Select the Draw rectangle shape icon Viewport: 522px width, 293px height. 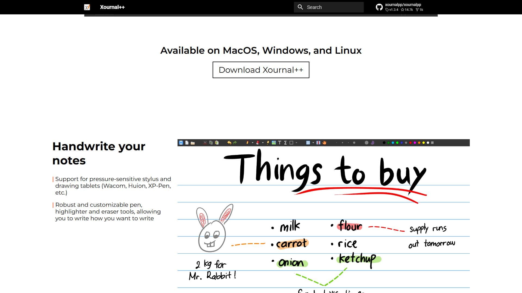[x=291, y=143]
